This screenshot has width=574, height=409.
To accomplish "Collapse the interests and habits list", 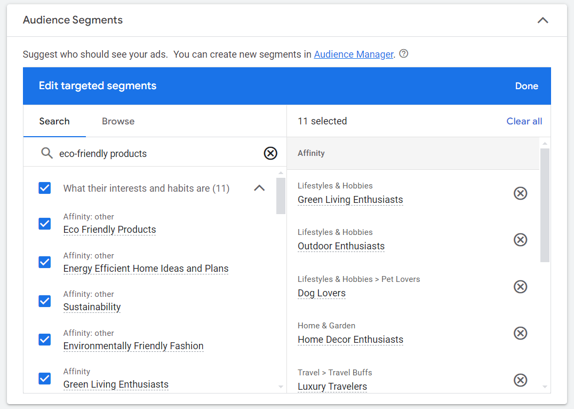I will click(259, 188).
